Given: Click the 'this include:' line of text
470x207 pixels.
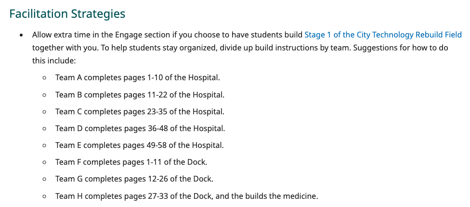Looking at the screenshot, I should (54, 62).
